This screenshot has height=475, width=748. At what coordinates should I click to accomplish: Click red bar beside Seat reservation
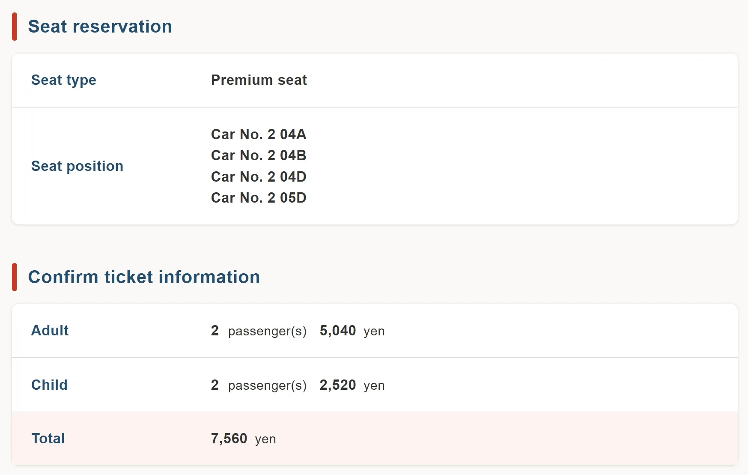tap(15, 27)
